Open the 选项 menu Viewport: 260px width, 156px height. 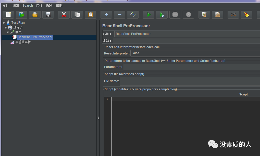[x=49, y=6]
